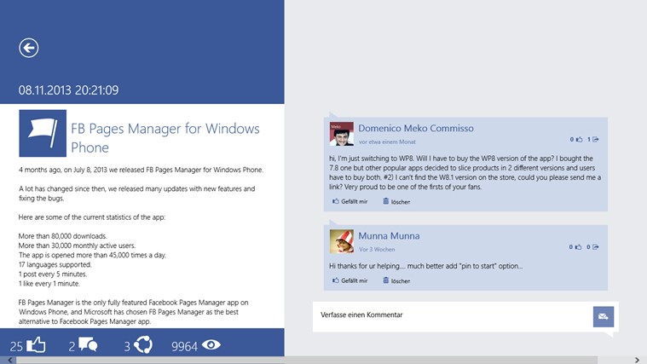Open the comments icon showing 2
Screen dimensions: 647x364
click(88, 344)
